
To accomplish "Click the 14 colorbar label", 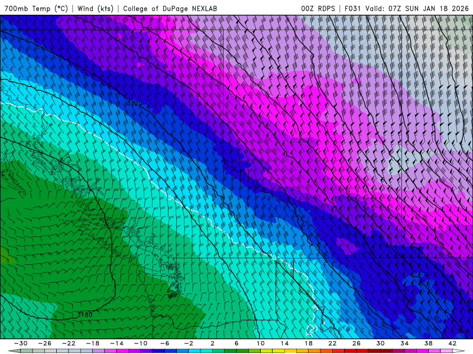I will click(284, 343).
